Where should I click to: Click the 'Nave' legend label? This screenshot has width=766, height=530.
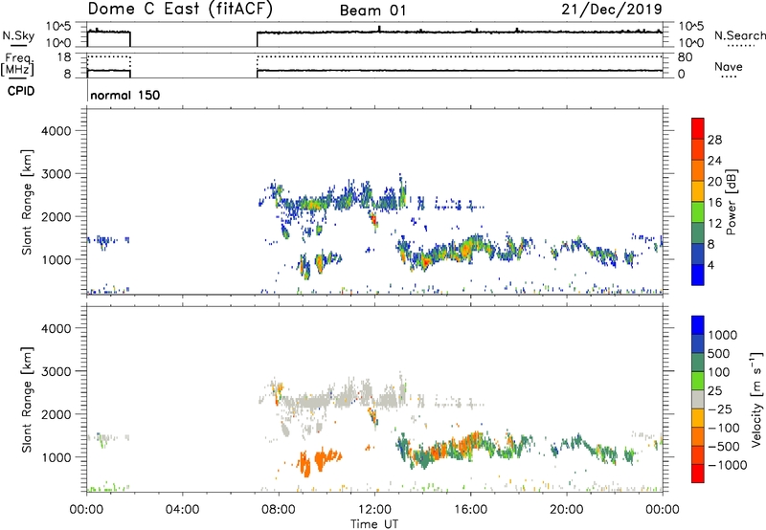(729, 67)
